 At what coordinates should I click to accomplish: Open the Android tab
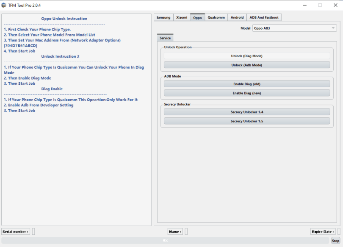(237, 17)
